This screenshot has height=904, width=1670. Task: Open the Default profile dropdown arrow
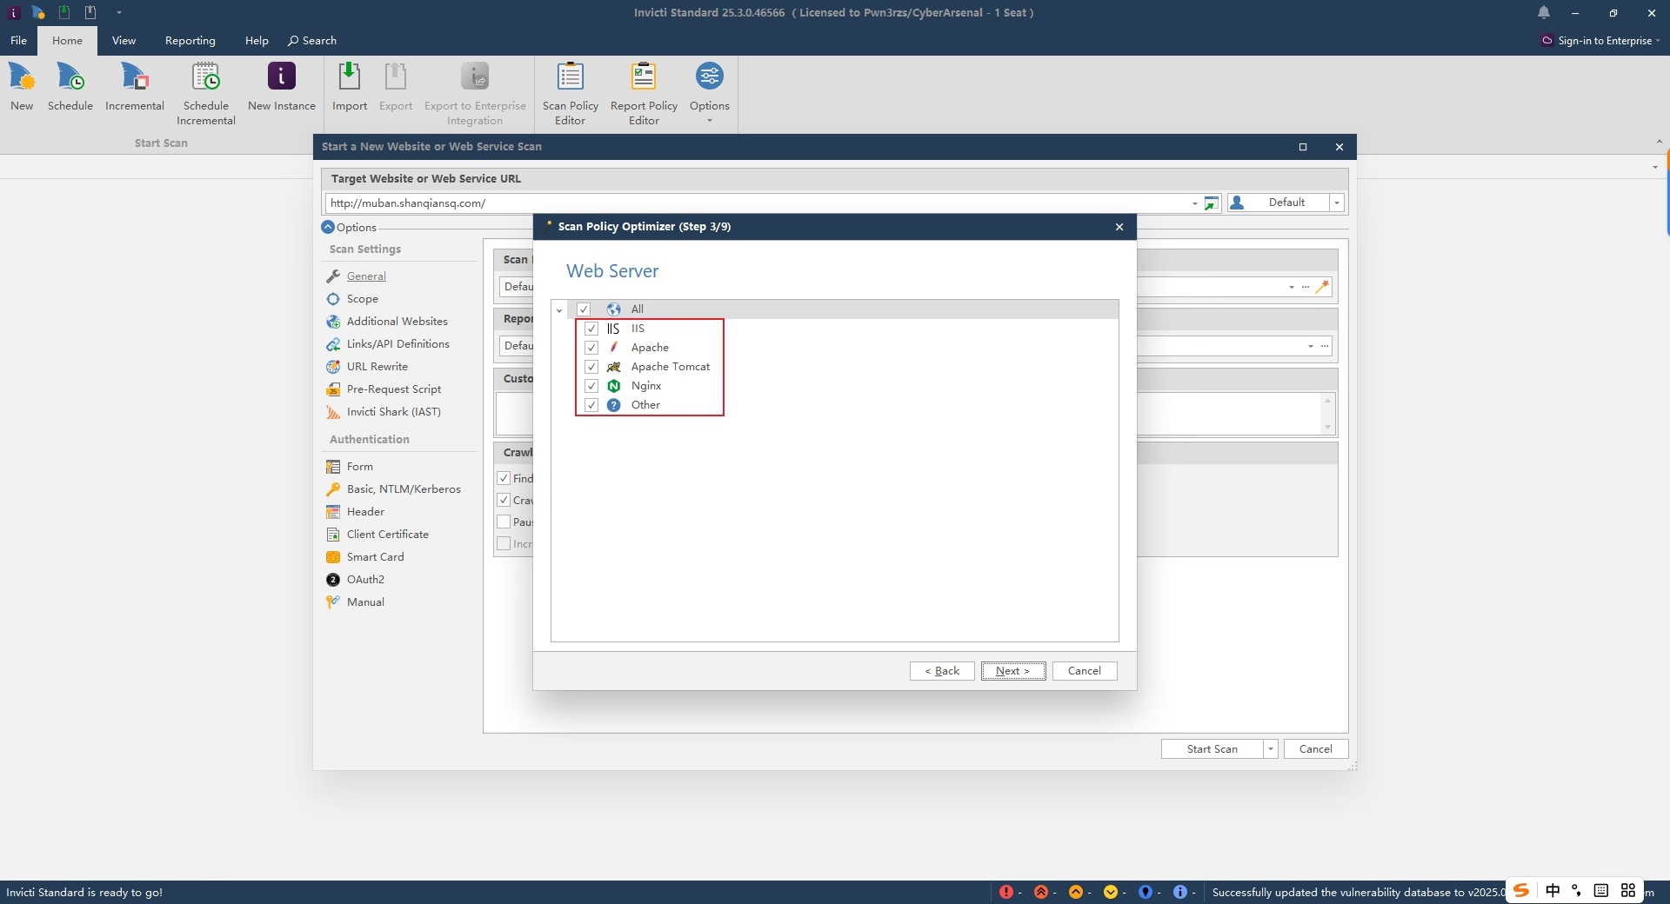1337,203
